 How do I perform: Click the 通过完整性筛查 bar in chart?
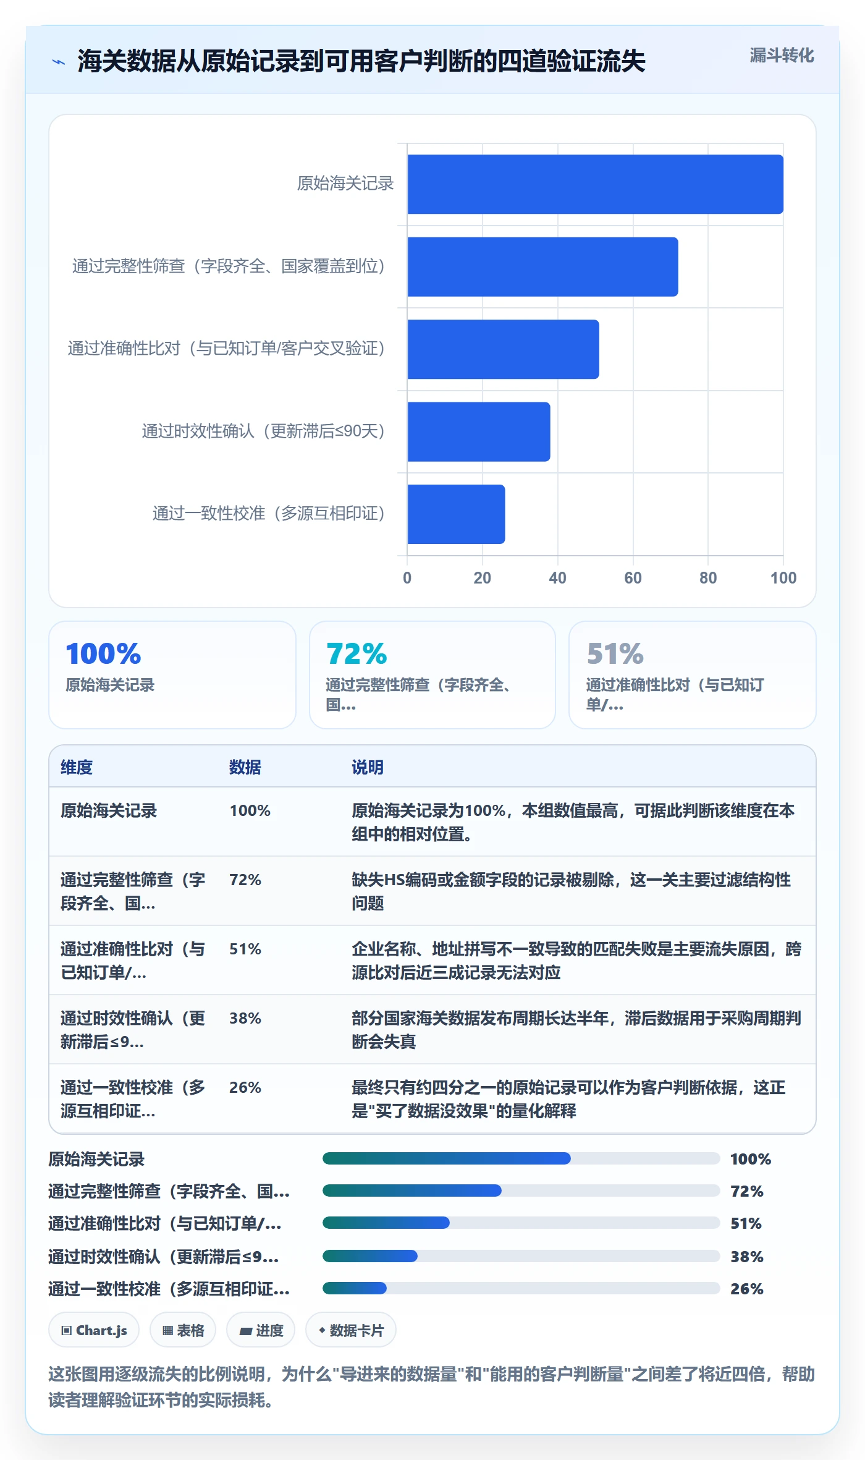point(542,266)
